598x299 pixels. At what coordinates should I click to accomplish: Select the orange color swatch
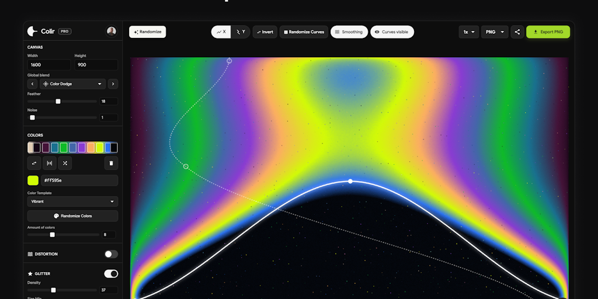(x=91, y=148)
